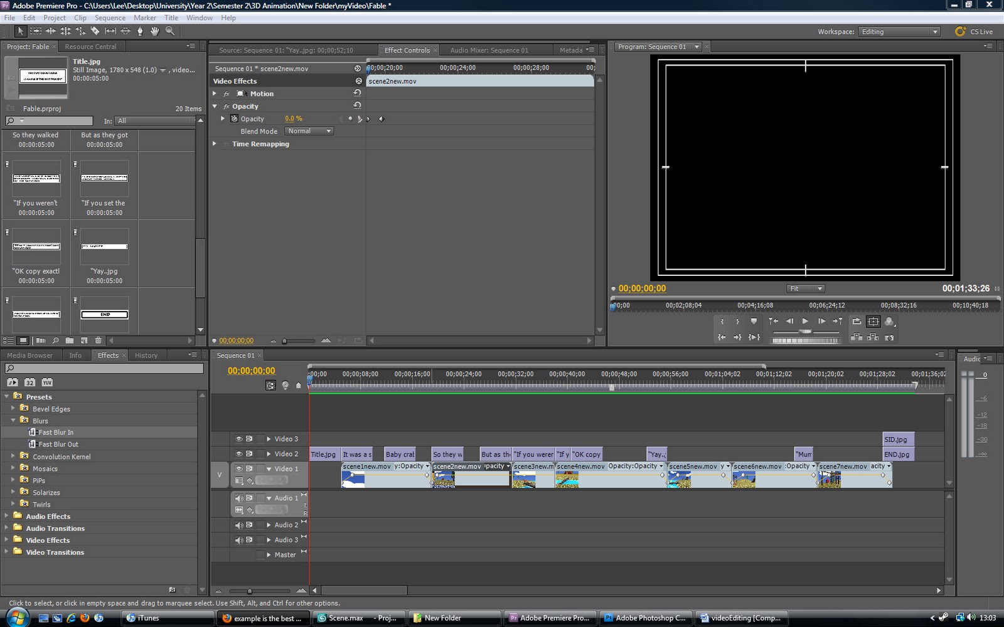
Task: Play the Program monitor sequence
Action: click(805, 322)
